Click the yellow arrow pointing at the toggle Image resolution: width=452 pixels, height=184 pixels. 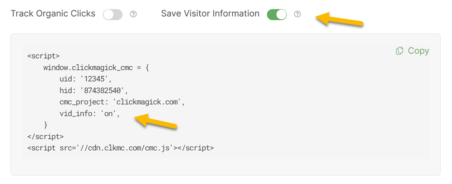340,20
